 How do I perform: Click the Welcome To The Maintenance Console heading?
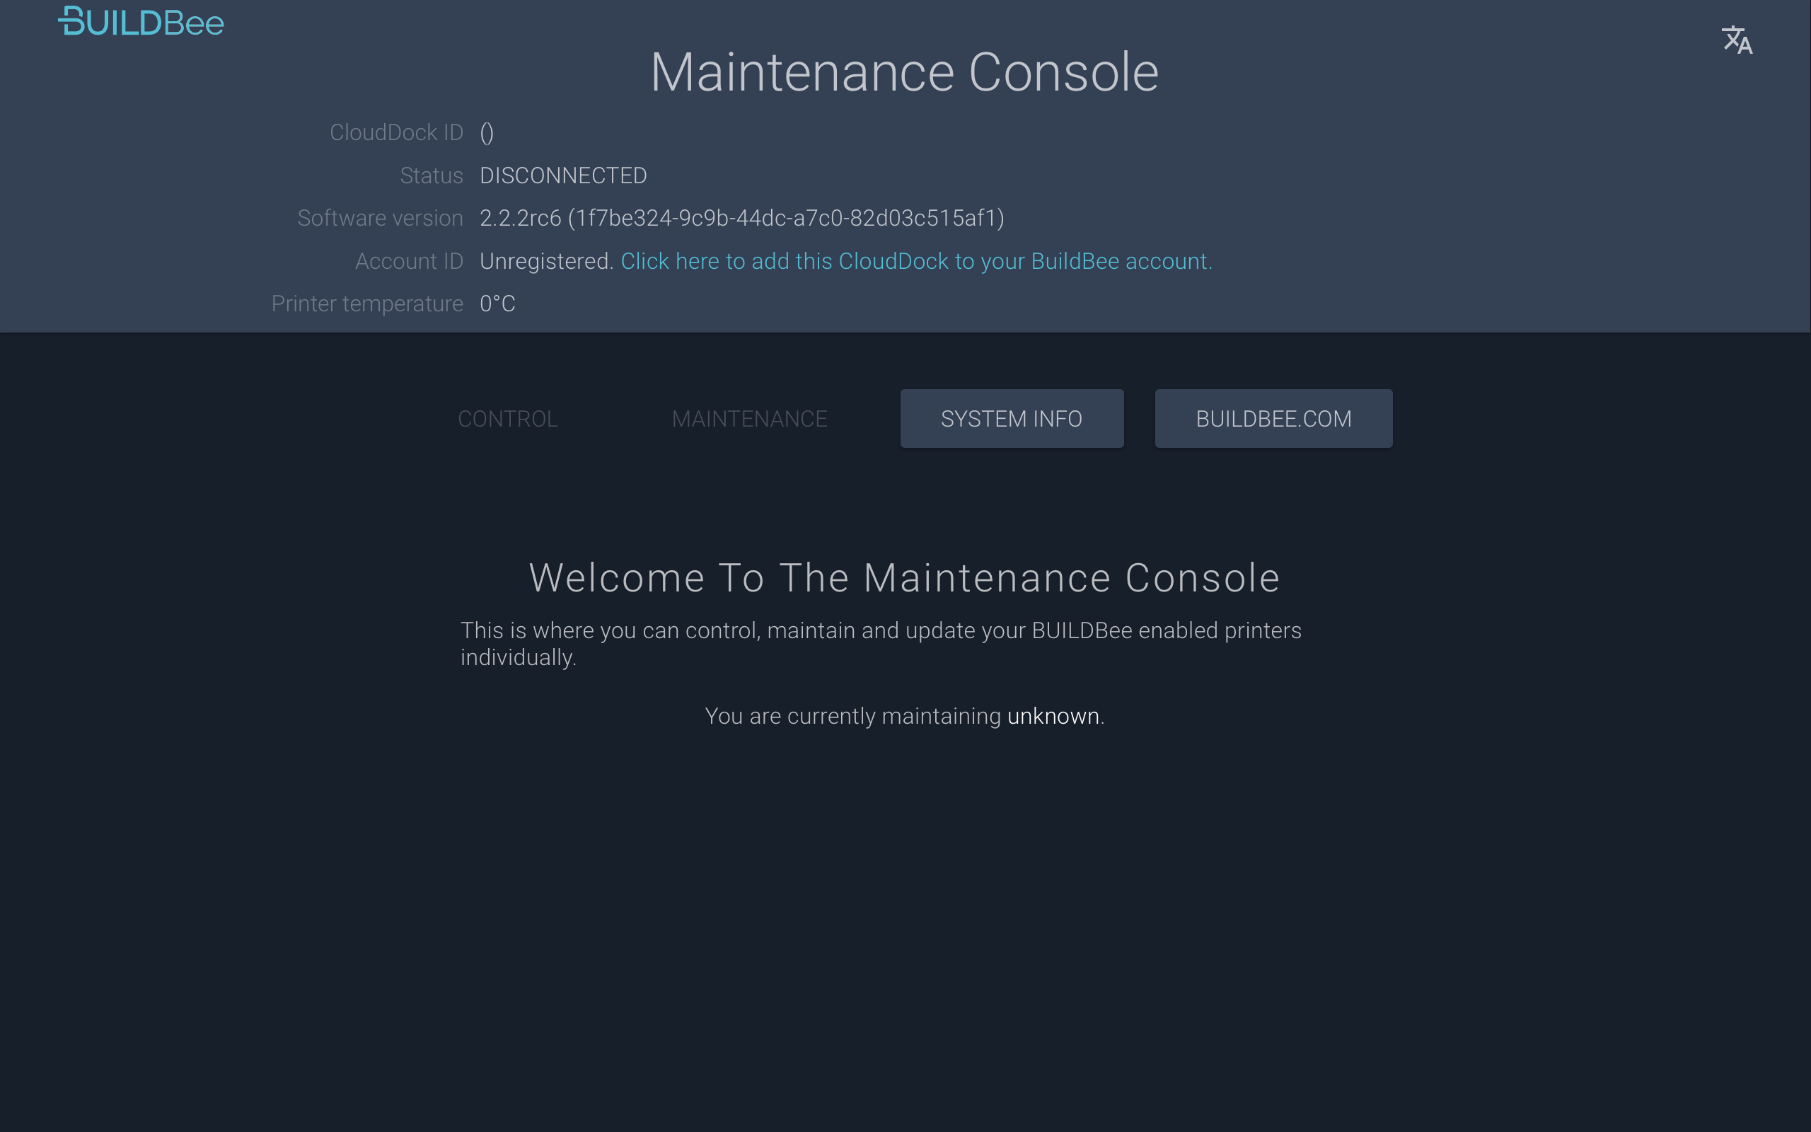[904, 577]
